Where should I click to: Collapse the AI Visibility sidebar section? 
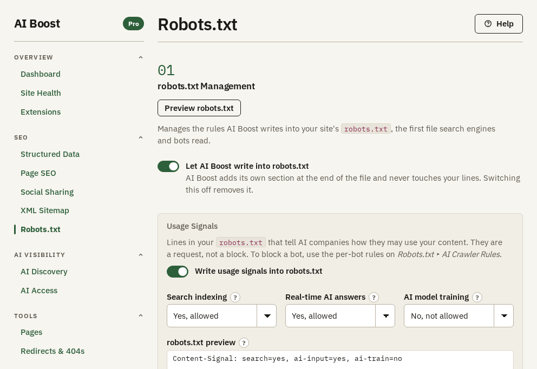click(x=140, y=255)
